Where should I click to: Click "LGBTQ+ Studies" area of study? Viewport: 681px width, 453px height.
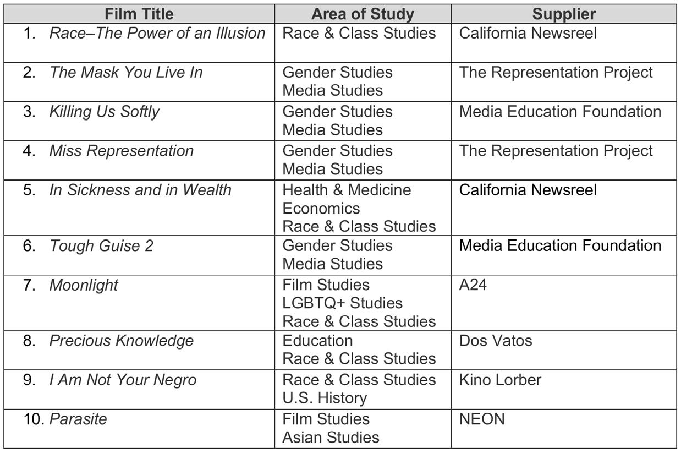click(x=342, y=303)
